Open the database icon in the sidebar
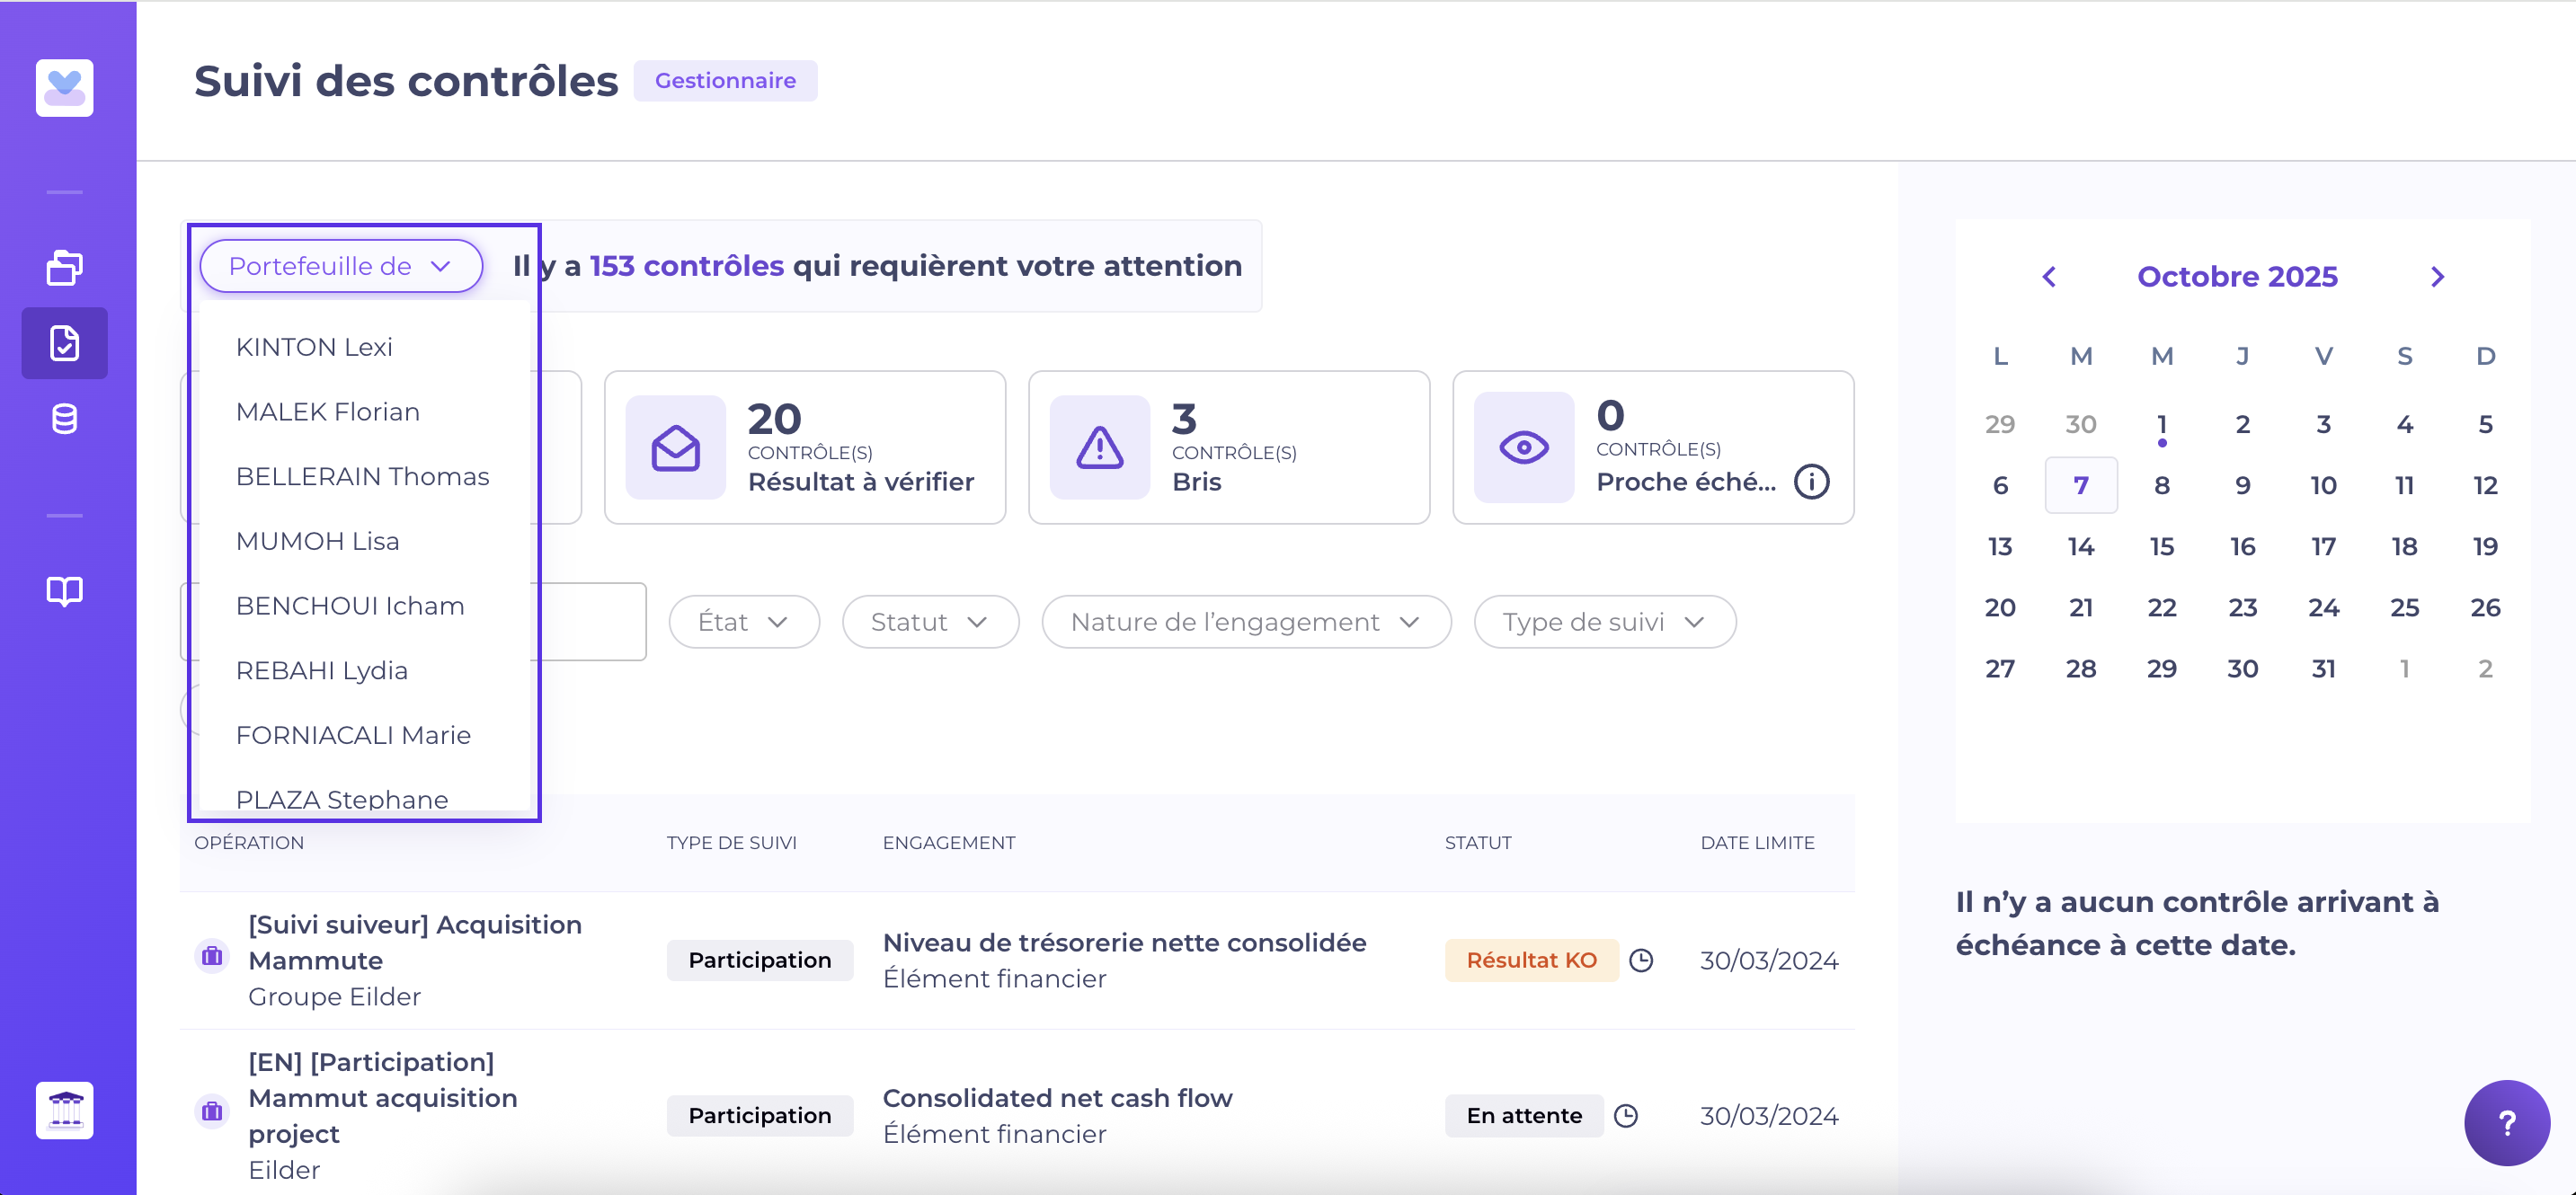Screen dimensions: 2576x1195 (x=64, y=419)
